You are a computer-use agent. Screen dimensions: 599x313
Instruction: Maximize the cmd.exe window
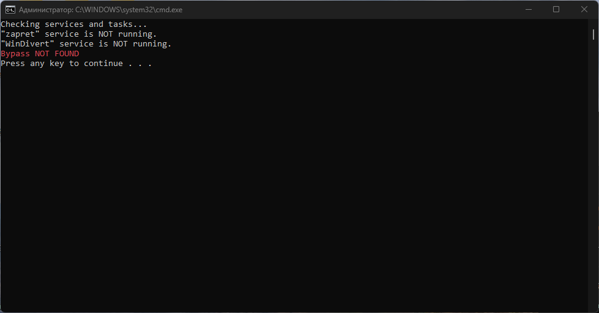click(x=556, y=10)
